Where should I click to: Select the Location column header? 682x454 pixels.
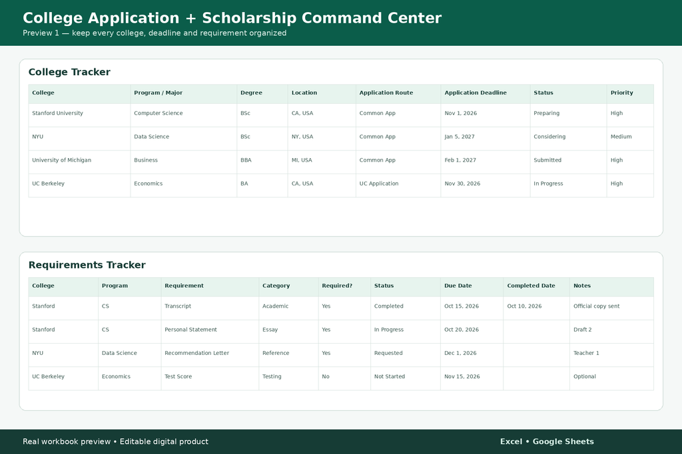click(x=322, y=93)
